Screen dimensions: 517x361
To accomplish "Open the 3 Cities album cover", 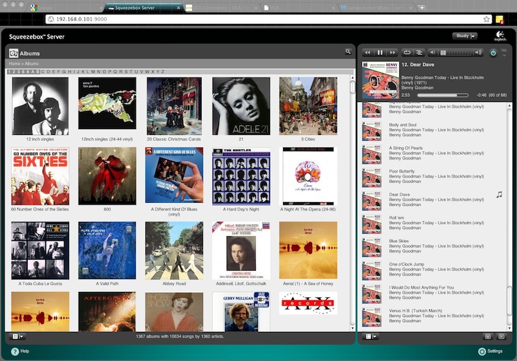I will click(308, 106).
